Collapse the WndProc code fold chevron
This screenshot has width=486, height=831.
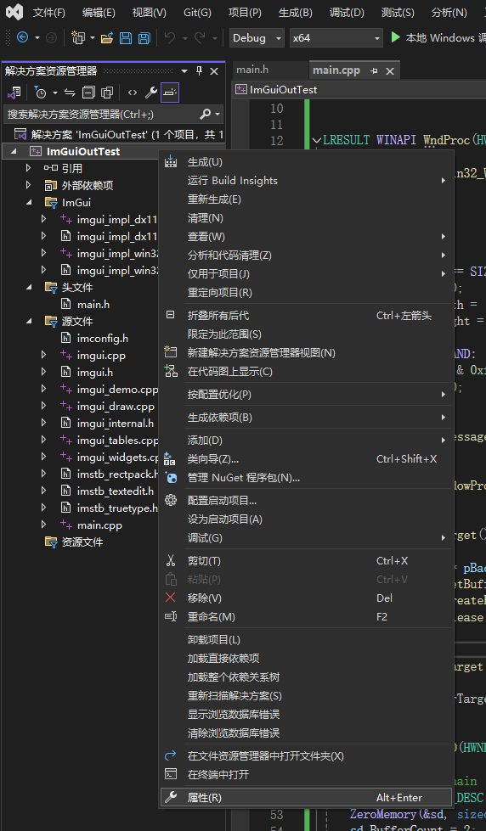tap(317, 140)
